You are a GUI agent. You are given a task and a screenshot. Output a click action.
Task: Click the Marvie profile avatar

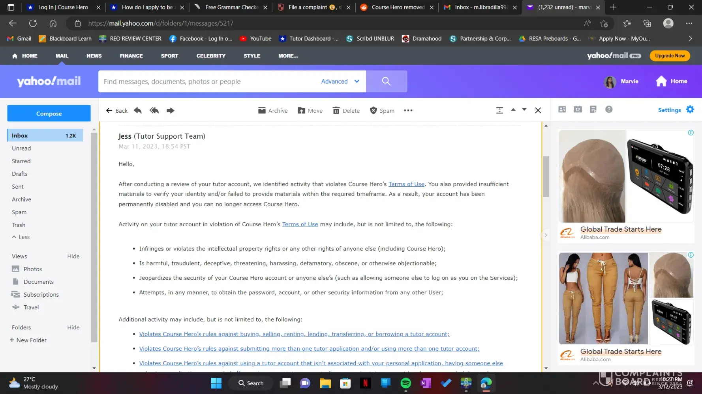[610, 82]
